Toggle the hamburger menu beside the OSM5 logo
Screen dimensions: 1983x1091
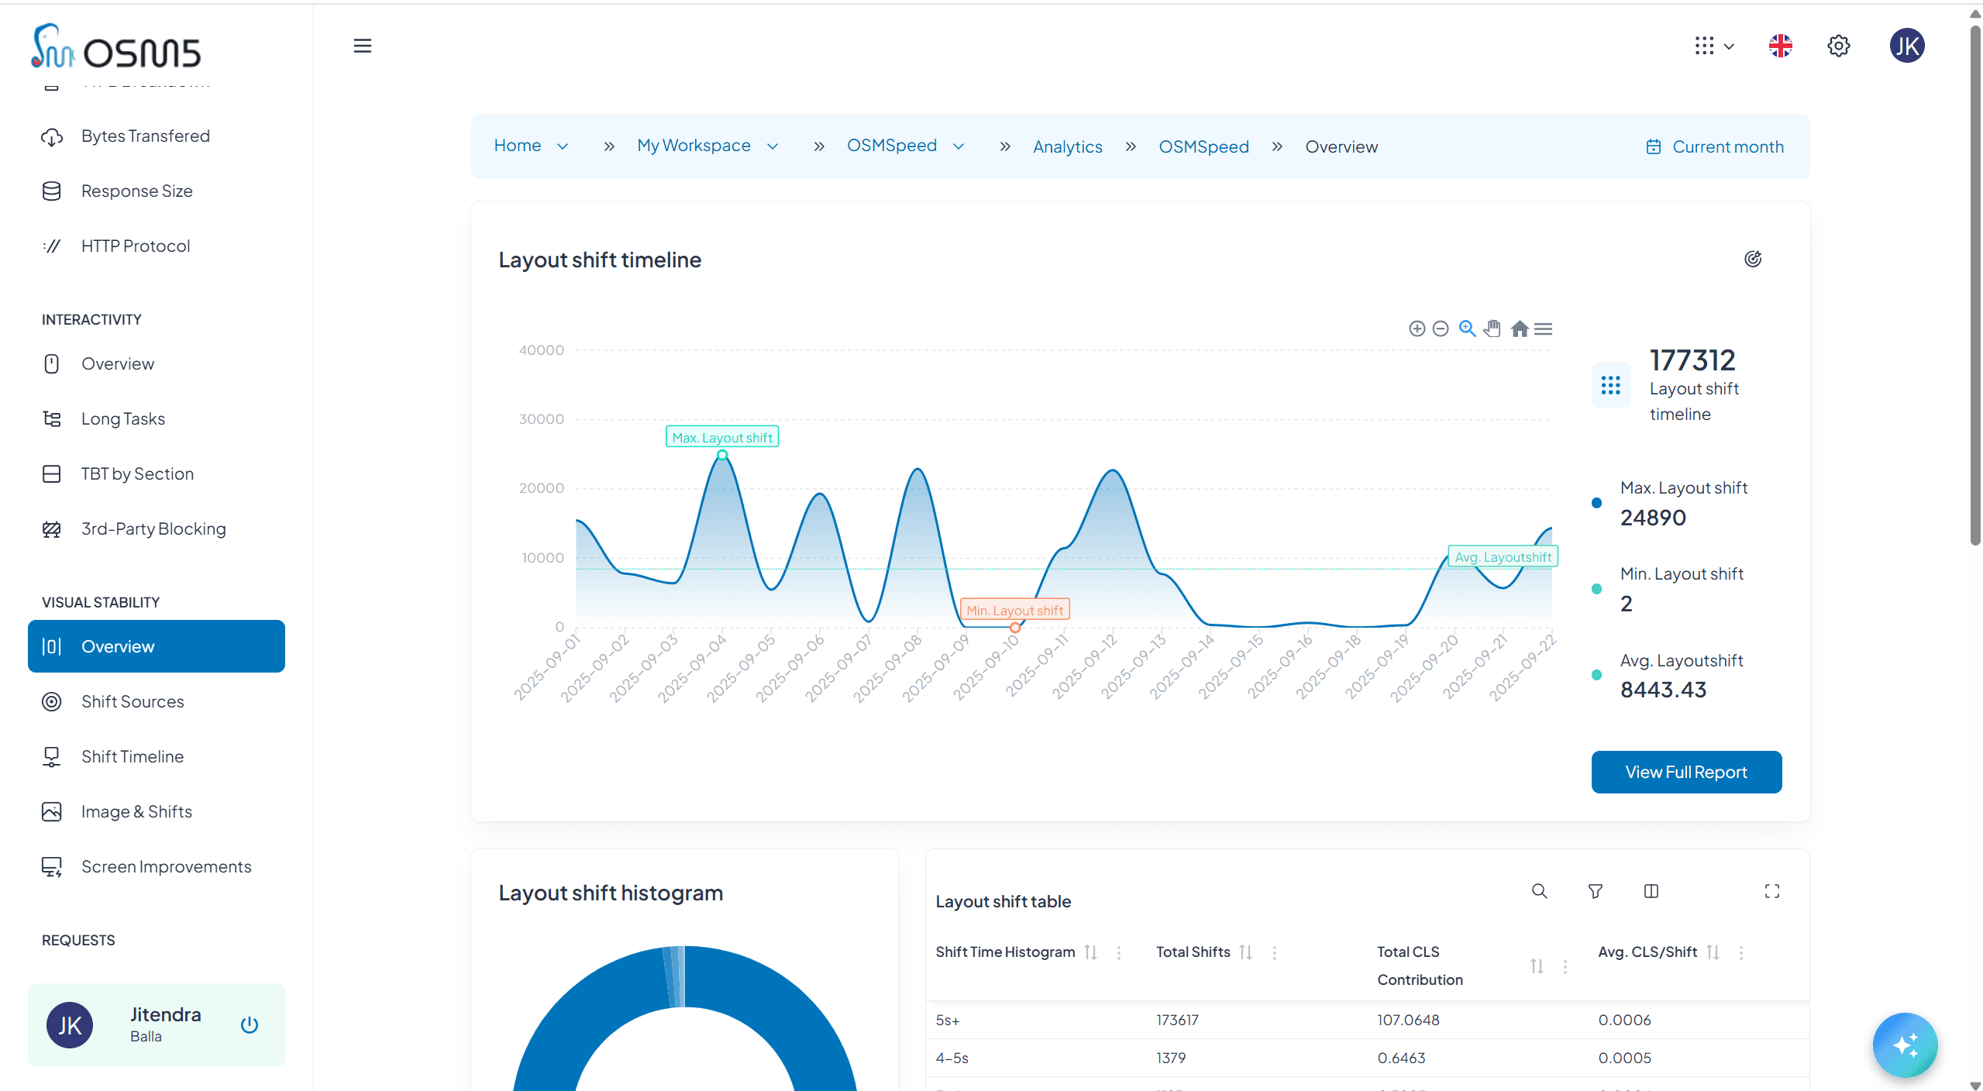[361, 46]
